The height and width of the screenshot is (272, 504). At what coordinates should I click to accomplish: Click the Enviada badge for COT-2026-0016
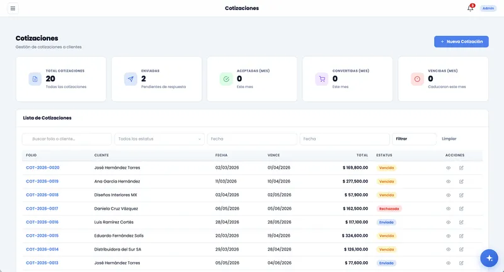click(x=386, y=222)
